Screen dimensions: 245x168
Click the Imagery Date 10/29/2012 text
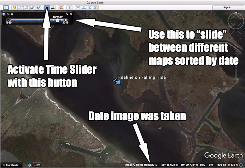(x=141, y=165)
